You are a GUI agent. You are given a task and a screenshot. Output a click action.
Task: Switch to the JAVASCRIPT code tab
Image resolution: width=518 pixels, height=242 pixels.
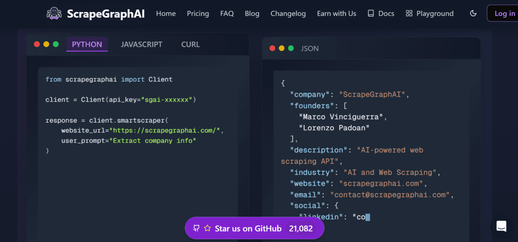click(x=142, y=44)
